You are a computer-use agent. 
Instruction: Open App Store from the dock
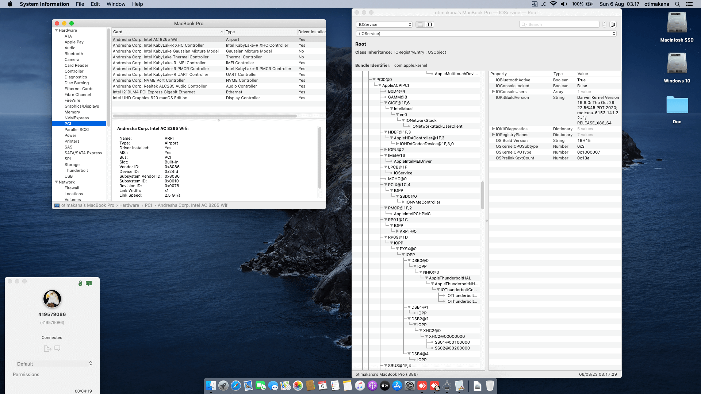coord(397,386)
